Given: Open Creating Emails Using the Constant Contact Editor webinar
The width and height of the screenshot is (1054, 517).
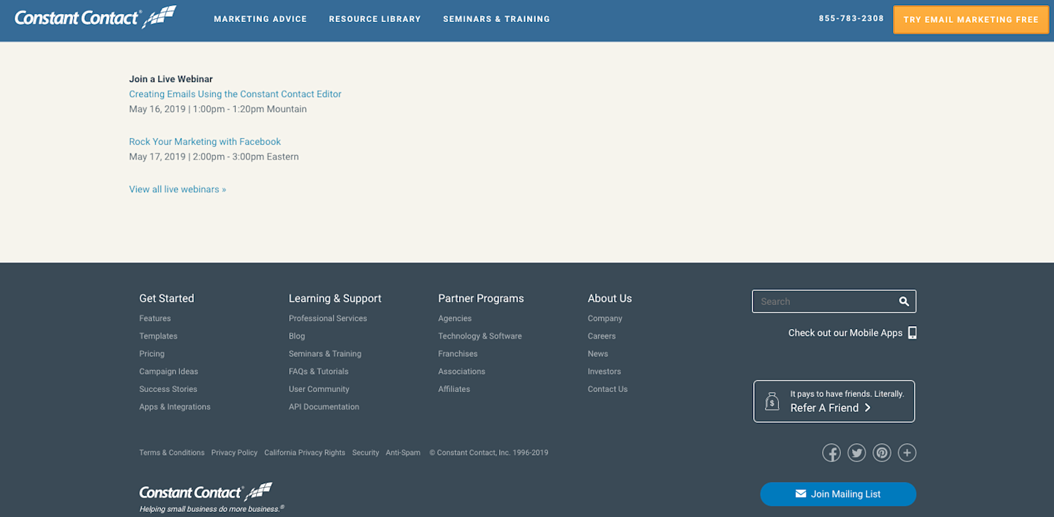Looking at the screenshot, I should pyautogui.click(x=235, y=94).
